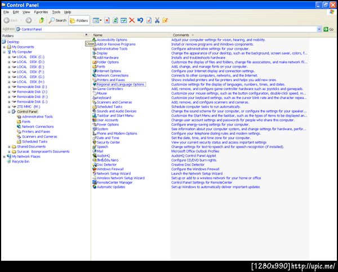The image size is (338, 272).
Task: Select Security Center icon
Action: coord(94,142)
